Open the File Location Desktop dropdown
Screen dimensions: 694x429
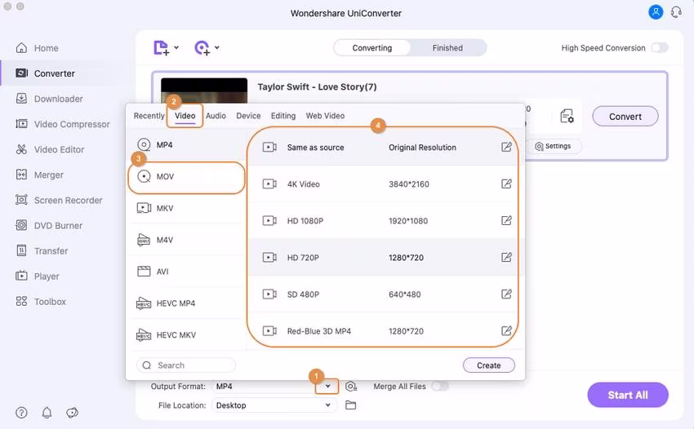pos(274,405)
